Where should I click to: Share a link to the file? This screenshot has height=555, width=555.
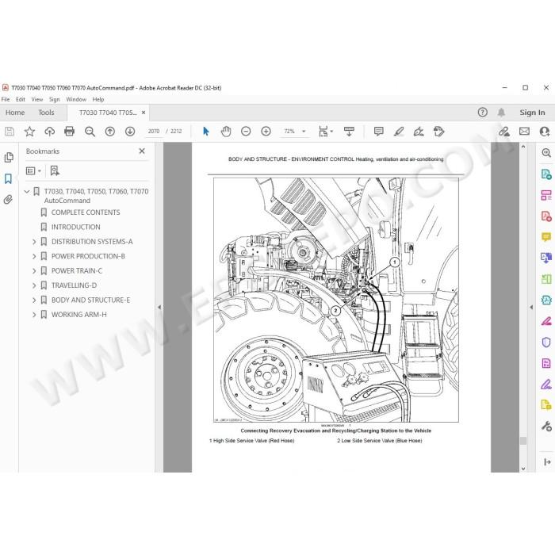504,132
